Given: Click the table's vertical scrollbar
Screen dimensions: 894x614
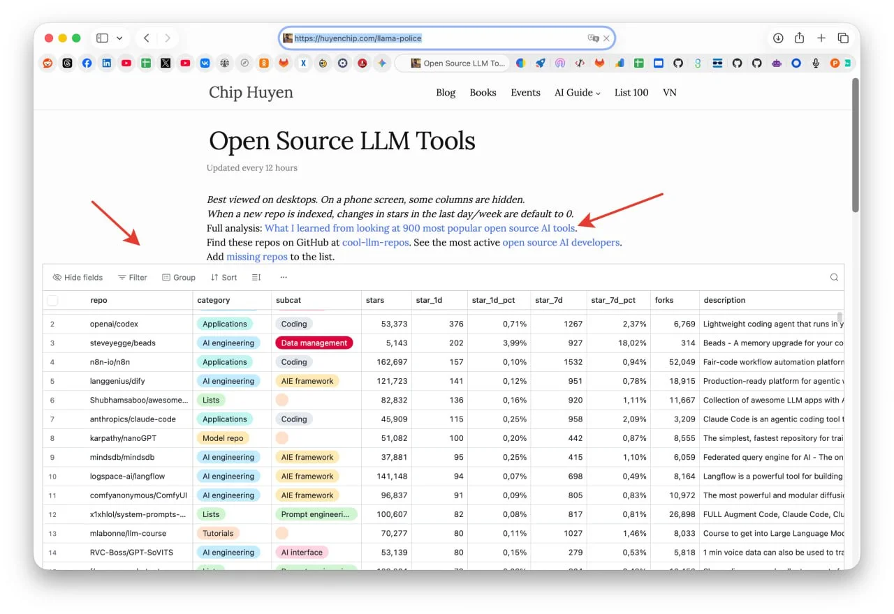Looking at the screenshot, I should 840,320.
